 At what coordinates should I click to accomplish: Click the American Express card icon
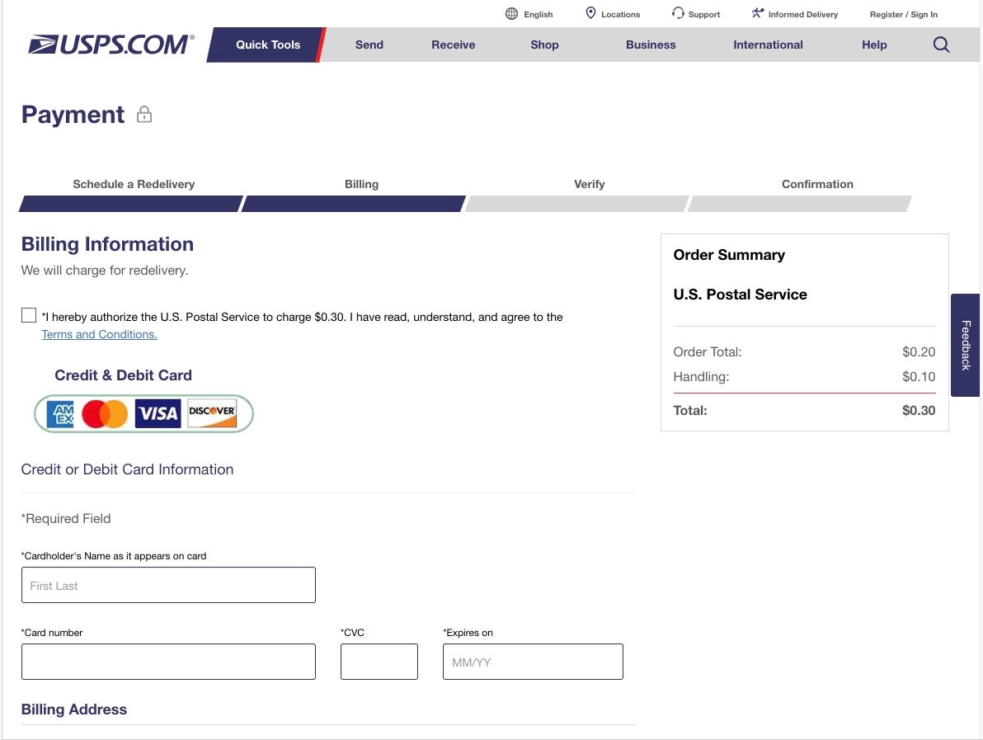60,413
